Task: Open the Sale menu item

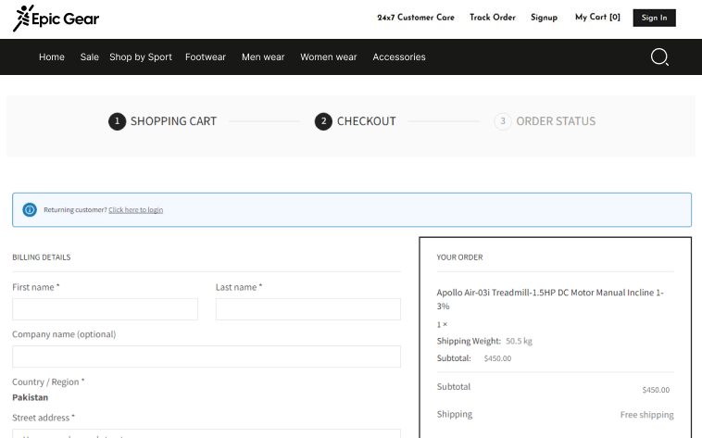Action: [90, 57]
